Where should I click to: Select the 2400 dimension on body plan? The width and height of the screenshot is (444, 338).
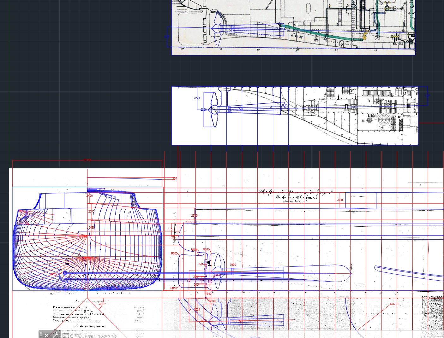(90, 196)
